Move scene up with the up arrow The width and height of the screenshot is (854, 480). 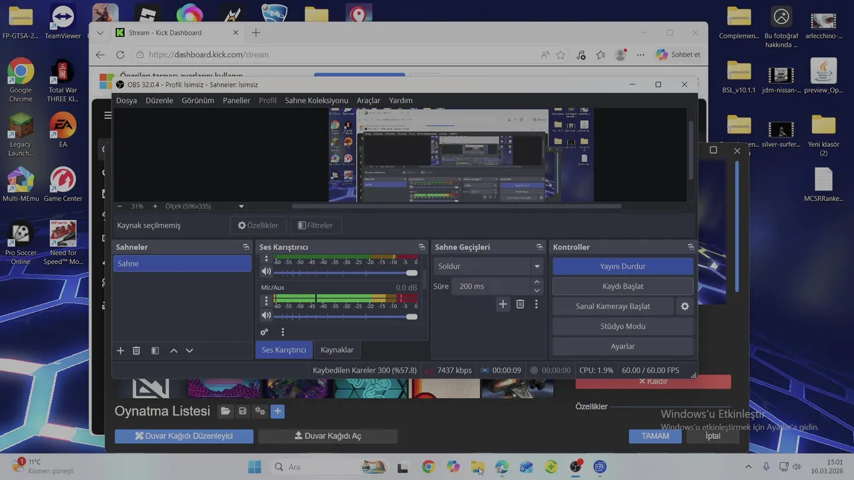(173, 351)
